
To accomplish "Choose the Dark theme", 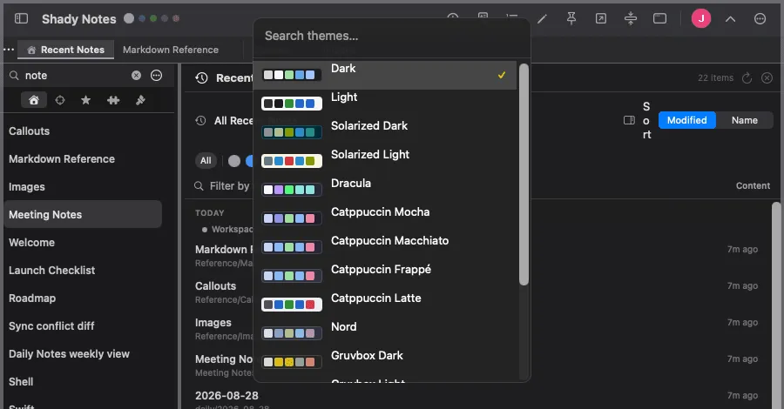I will [x=385, y=76].
